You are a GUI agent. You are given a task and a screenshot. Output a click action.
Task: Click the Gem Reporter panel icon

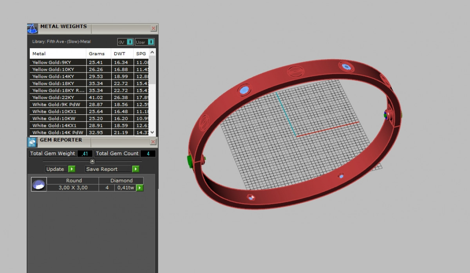(32, 142)
